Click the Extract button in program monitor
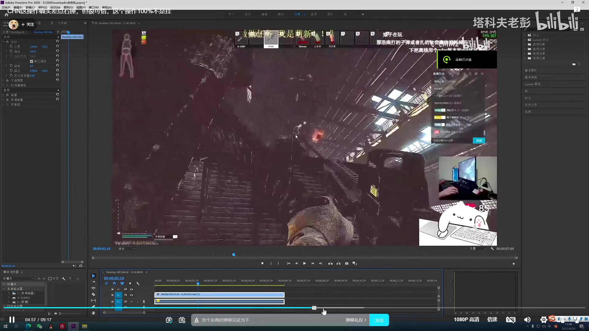 338,264
